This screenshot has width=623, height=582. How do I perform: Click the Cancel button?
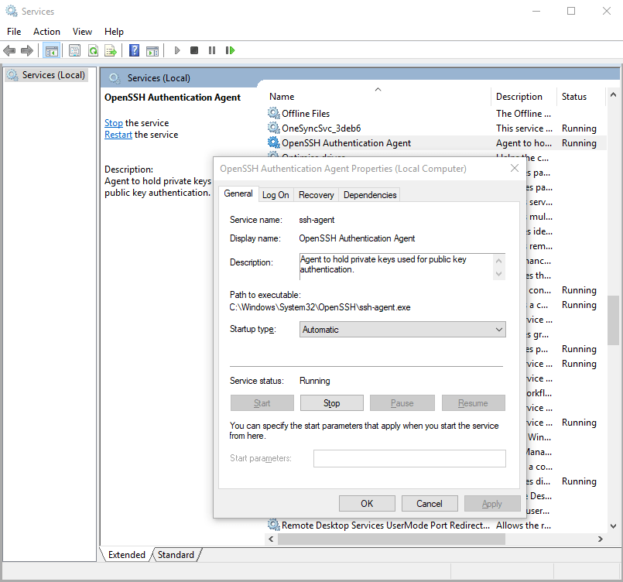point(430,503)
